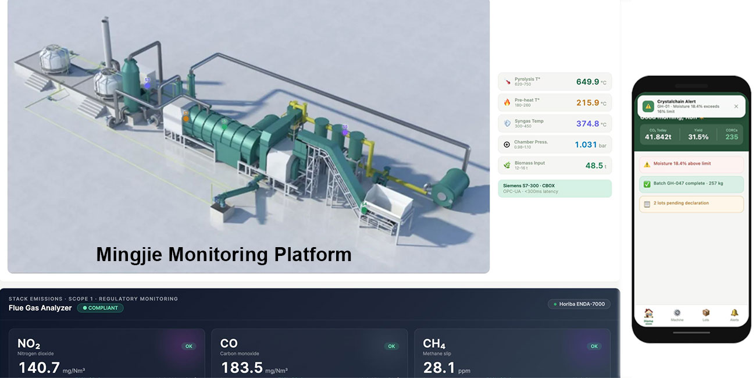Click the Biomass Input leaf icon
Viewport: 756px width, 378px height.
click(x=507, y=165)
